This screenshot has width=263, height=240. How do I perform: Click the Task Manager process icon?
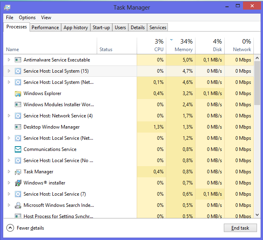pos(18,172)
